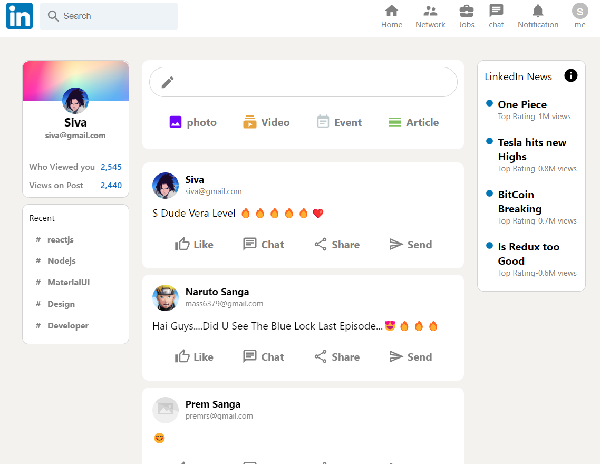The image size is (600, 464).
Task: Send Siva's post
Action: (410, 244)
